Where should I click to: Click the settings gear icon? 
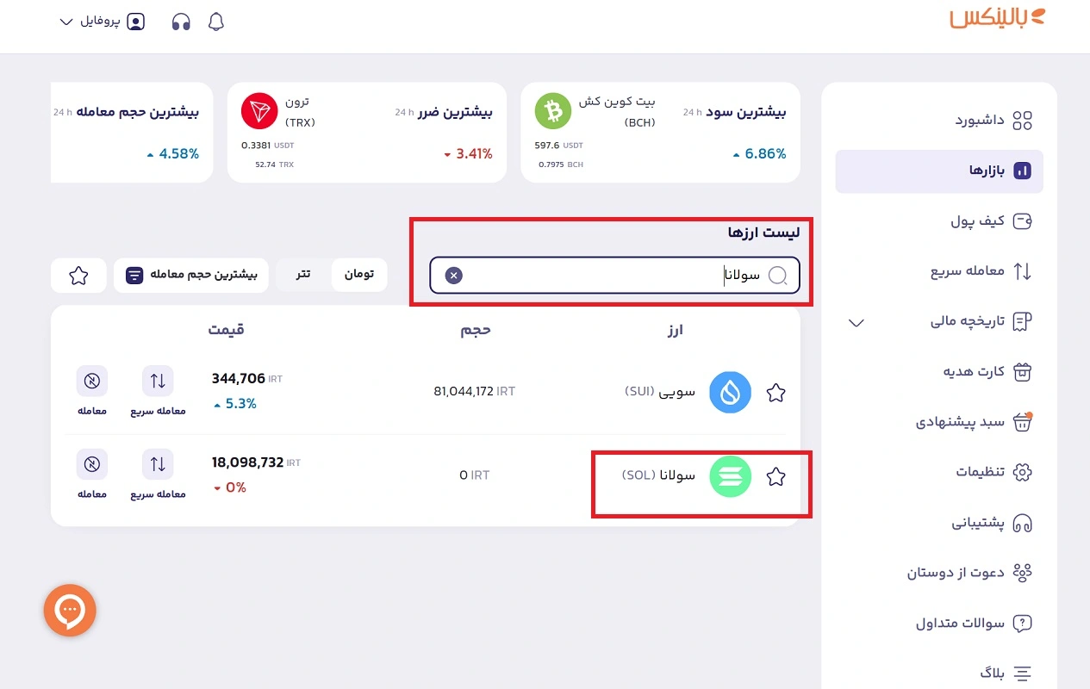coord(1022,472)
